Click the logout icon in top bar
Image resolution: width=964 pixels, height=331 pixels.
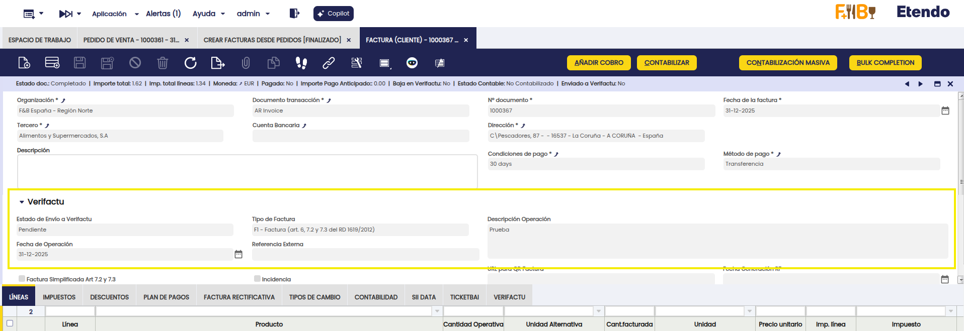point(294,14)
